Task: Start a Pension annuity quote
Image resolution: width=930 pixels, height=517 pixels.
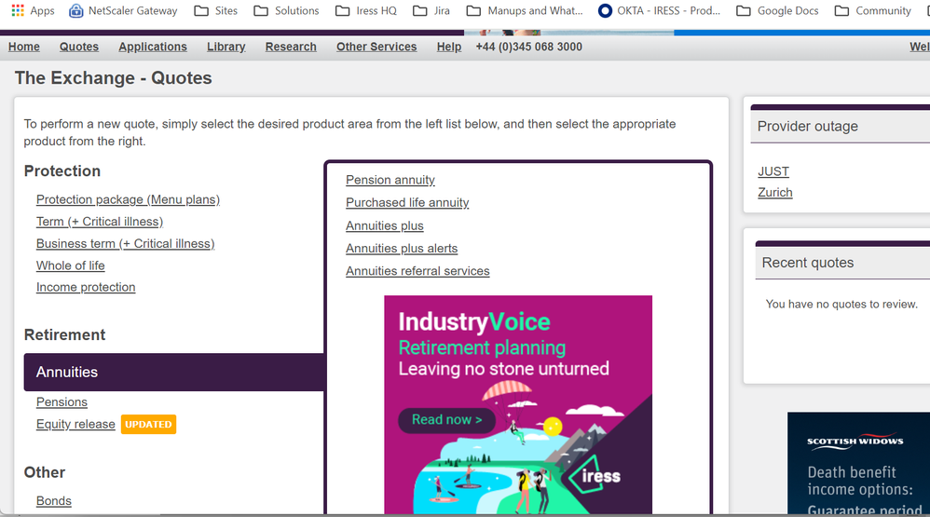Action: click(x=390, y=180)
